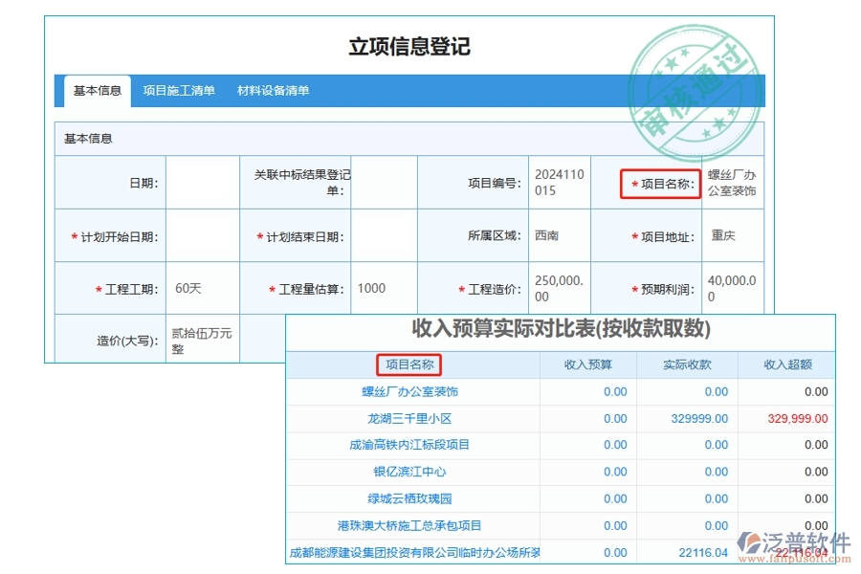Viewport: 861px width, 574px height.
Task: Click the 关联中标结果登记单 field
Action: pos(383,183)
